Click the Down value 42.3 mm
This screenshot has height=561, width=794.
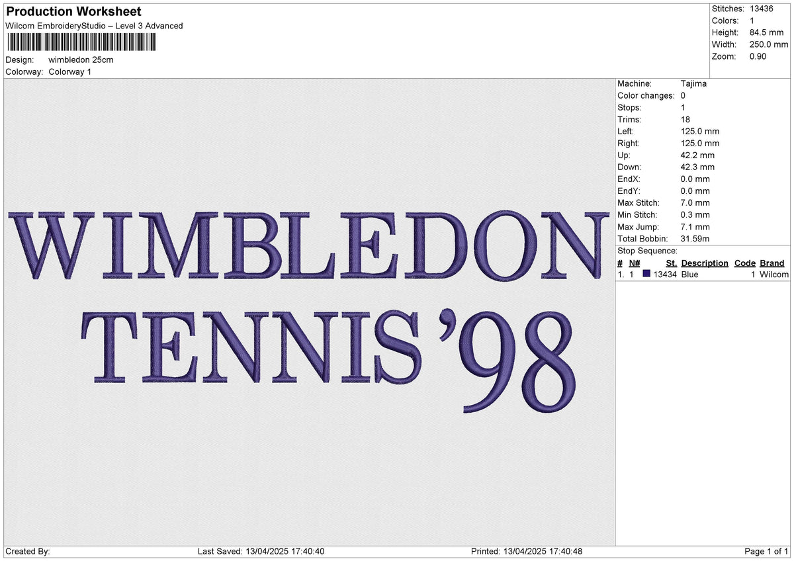point(697,167)
